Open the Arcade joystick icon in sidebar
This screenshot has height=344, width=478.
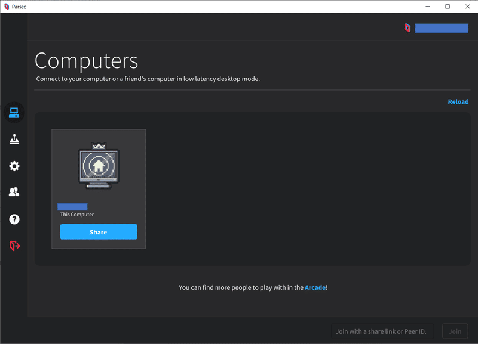point(14,140)
